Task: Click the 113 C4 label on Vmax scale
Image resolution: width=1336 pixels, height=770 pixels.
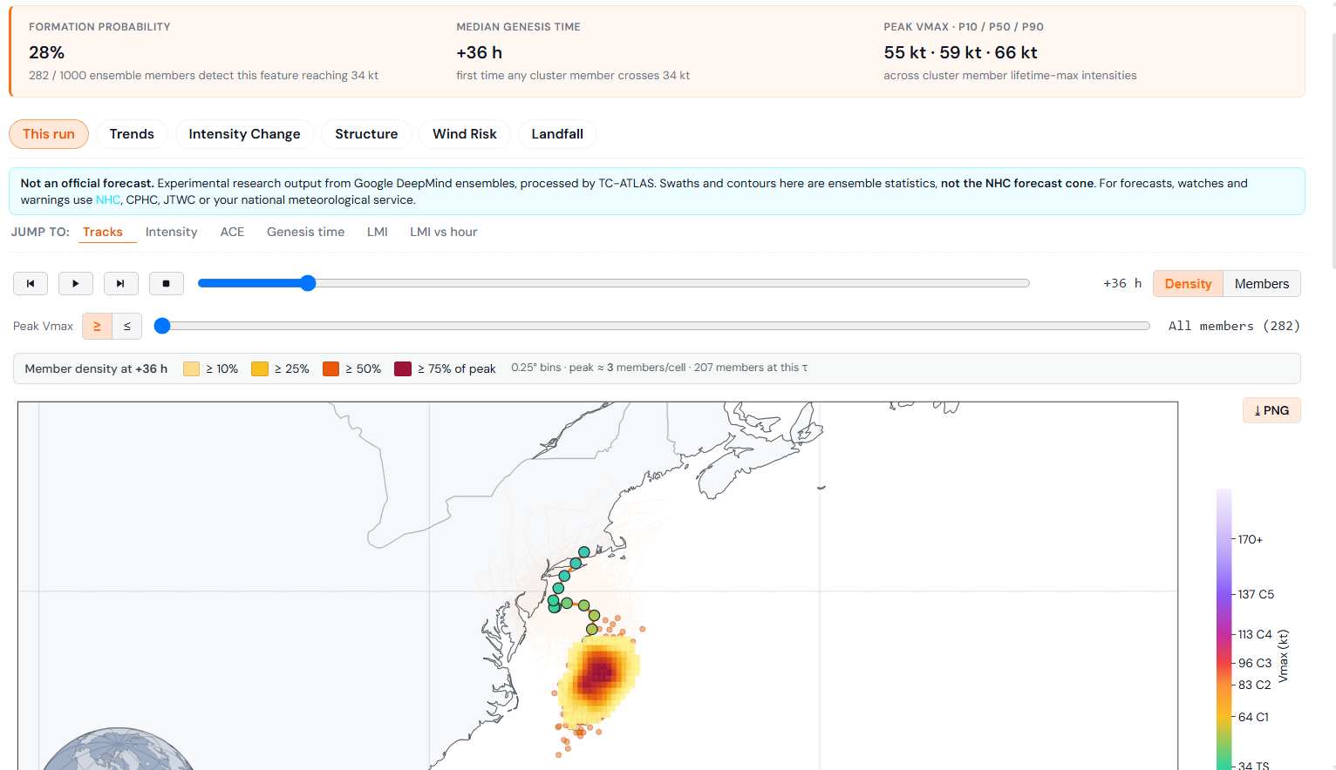Action: click(x=1255, y=634)
